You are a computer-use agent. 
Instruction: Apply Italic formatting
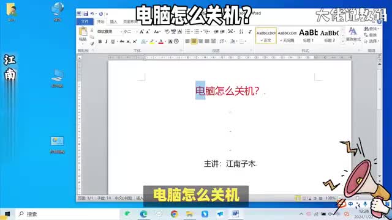point(106,42)
